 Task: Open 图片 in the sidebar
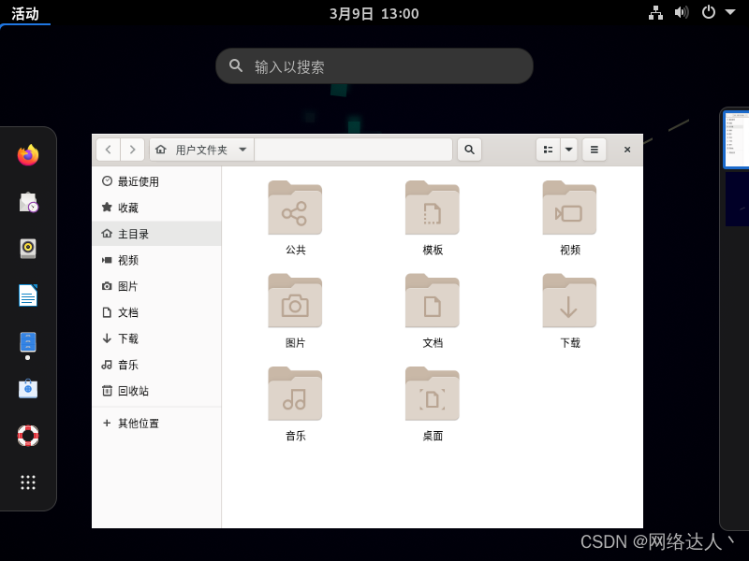click(x=156, y=286)
